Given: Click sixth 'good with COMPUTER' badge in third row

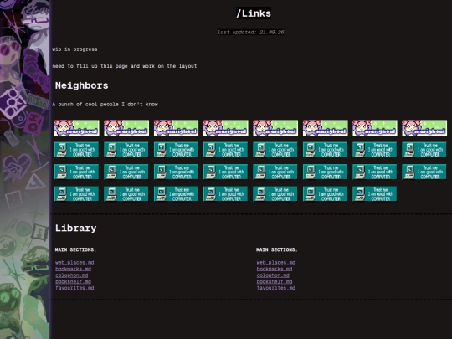Looking at the screenshot, I should click(x=325, y=172).
